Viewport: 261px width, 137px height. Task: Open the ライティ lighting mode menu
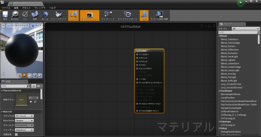tap(37, 26)
